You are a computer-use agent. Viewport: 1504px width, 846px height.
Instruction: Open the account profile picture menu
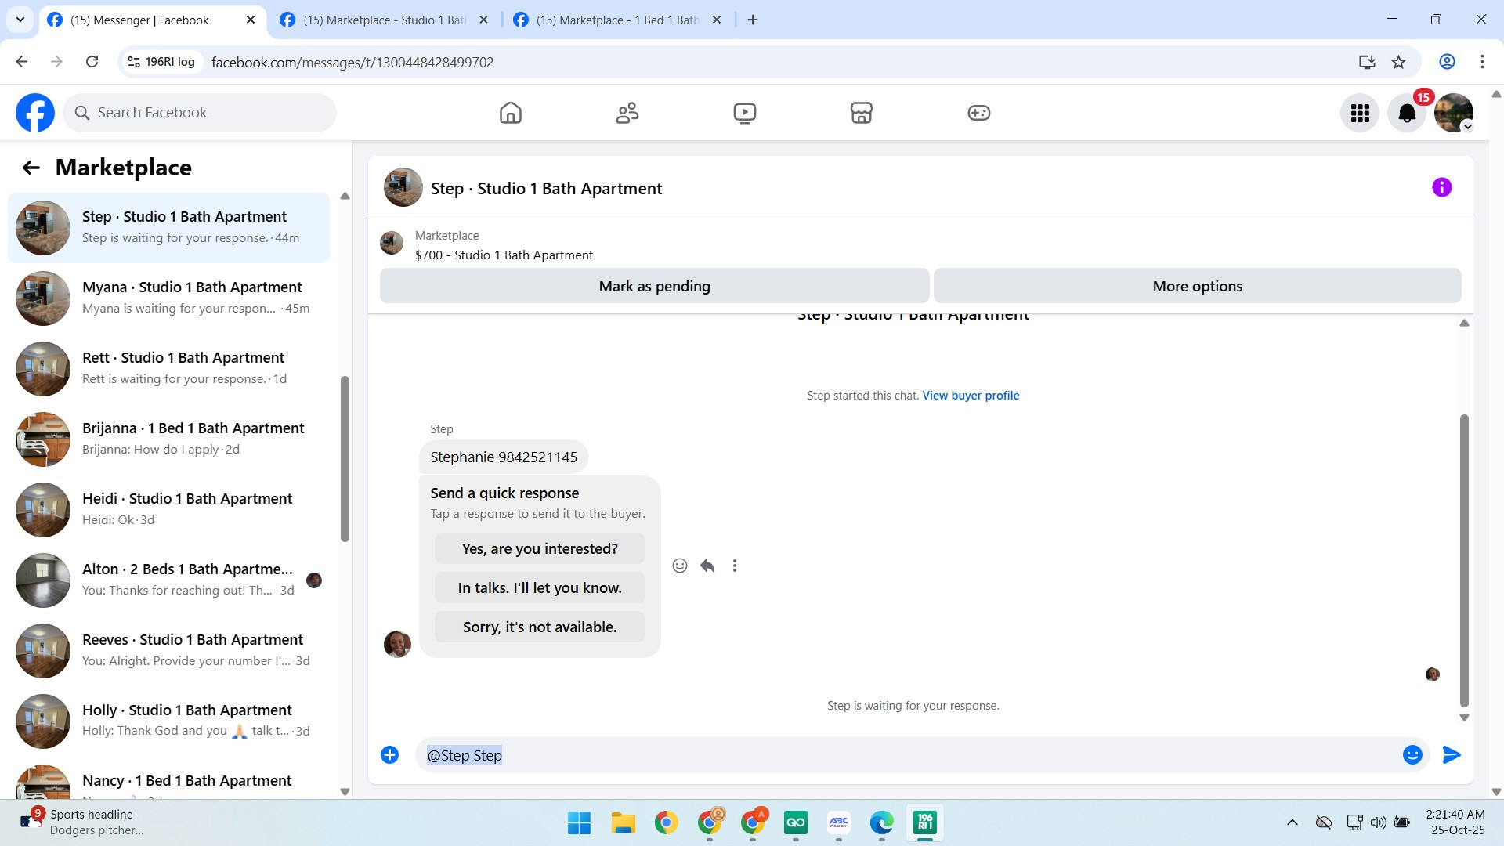(x=1454, y=114)
